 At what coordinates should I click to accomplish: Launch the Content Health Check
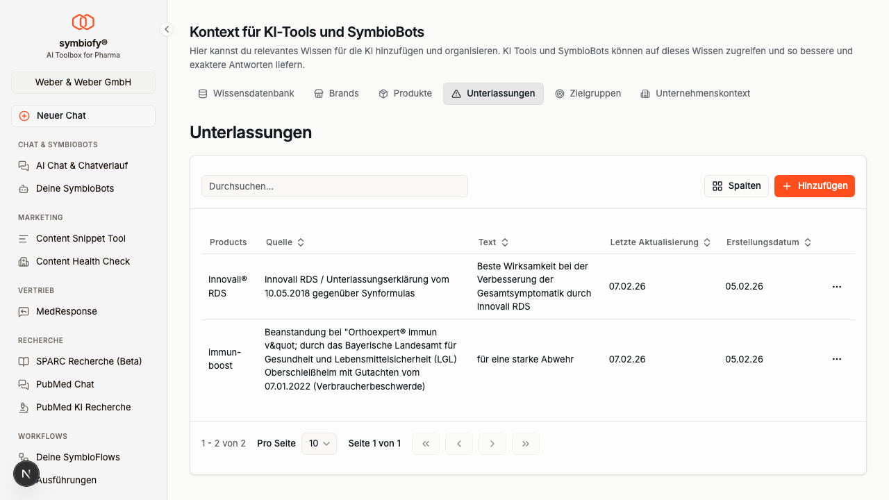[83, 261]
